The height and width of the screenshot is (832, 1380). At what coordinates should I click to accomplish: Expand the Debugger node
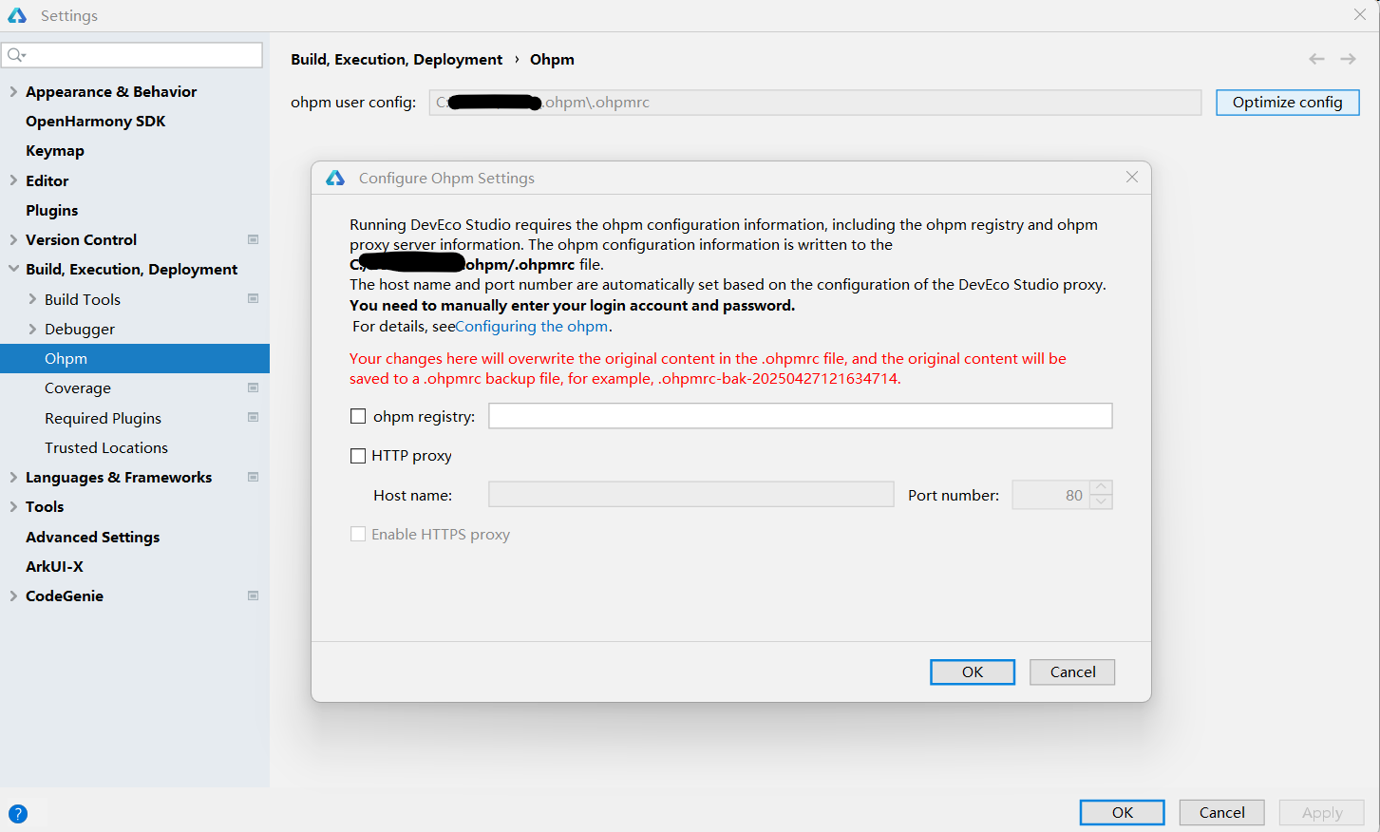click(32, 329)
